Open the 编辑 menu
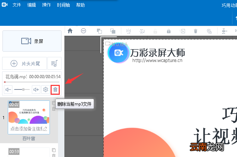 [x=31, y=5]
